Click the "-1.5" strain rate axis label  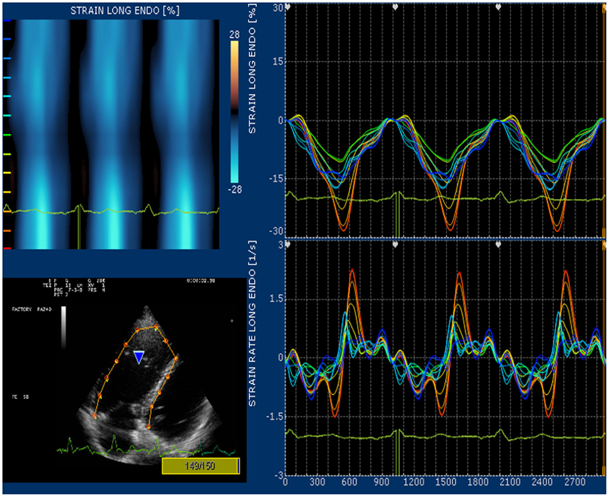(x=275, y=416)
